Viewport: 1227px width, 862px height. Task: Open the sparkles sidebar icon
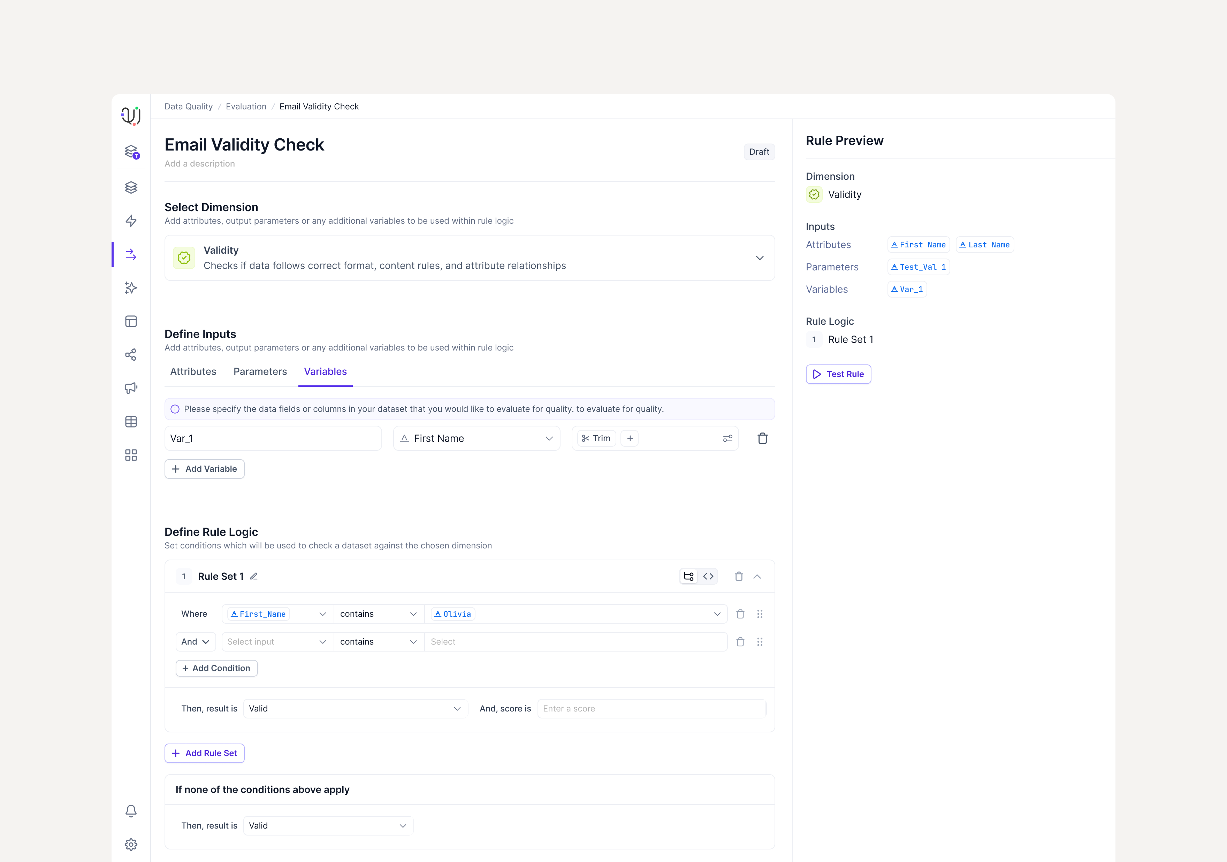(x=131, y=288)
